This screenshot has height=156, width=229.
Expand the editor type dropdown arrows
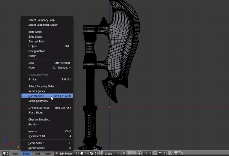pyautogui.click(x=8, y=153)
